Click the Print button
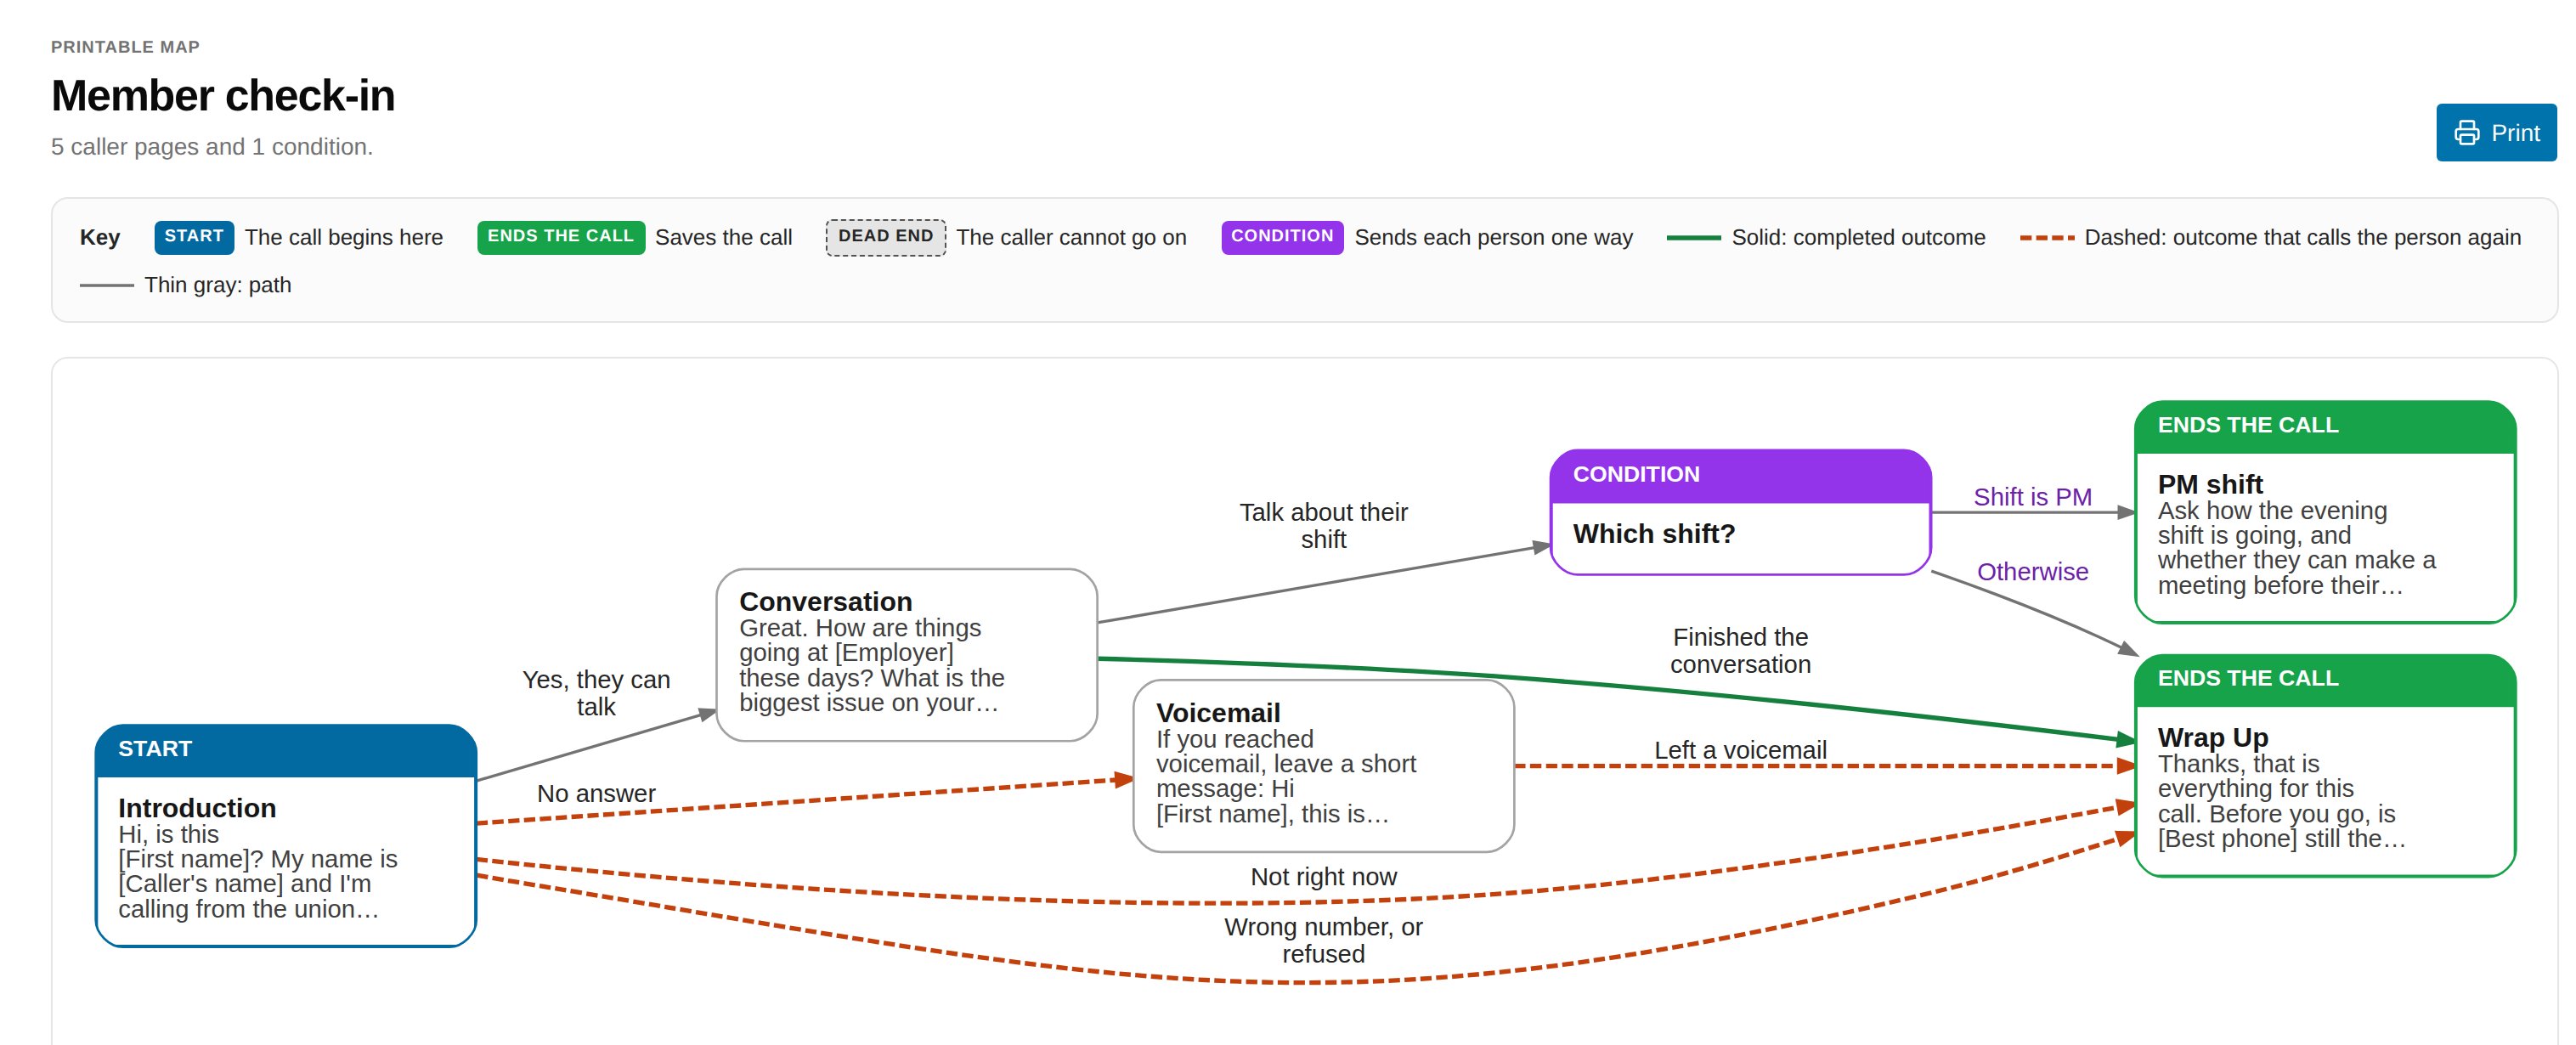Viewport: 2576px width, 1045px height. coord(2495,132)
